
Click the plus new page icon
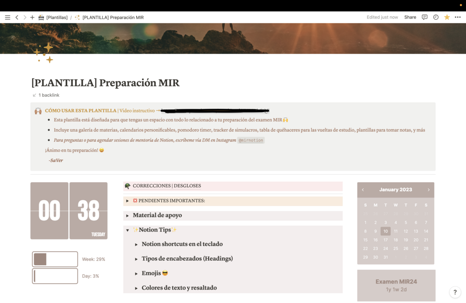click(x=32, y=18)
